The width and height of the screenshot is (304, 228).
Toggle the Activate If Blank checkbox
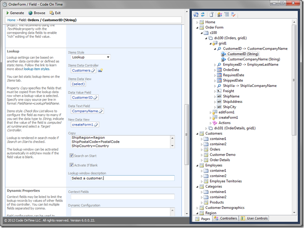[x=72, y=165]
